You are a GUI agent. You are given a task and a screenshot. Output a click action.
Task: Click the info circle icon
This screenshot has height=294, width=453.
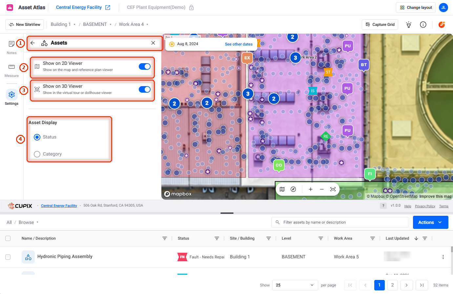423,25
